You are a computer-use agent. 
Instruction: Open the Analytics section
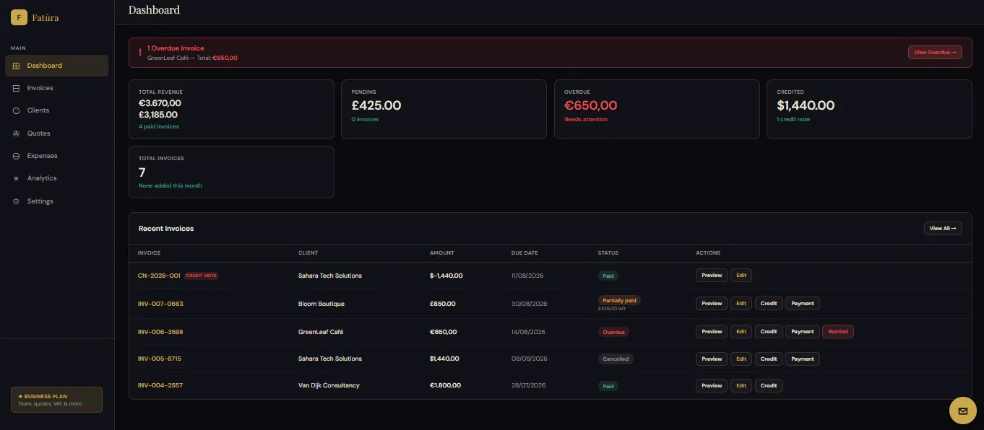(56, 178)
